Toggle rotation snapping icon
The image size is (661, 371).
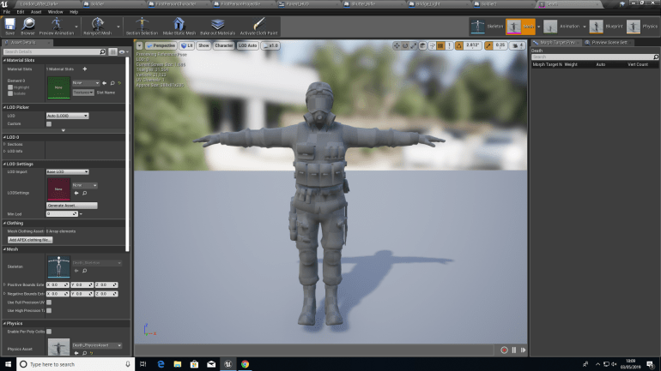pos(459,45)
